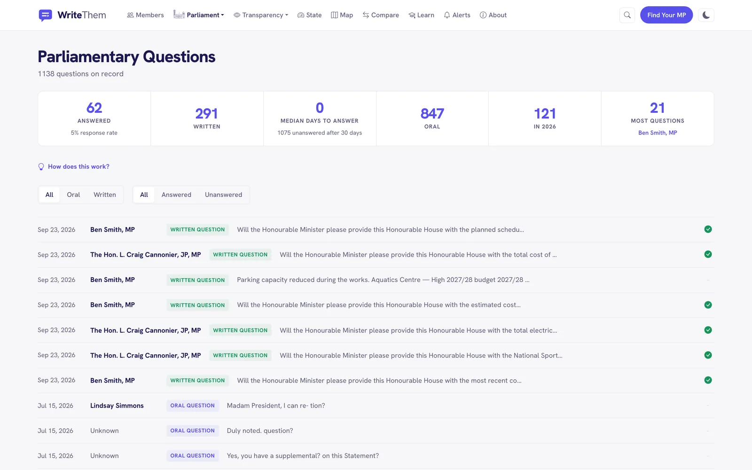Click the Compare arrows icon

366,15
